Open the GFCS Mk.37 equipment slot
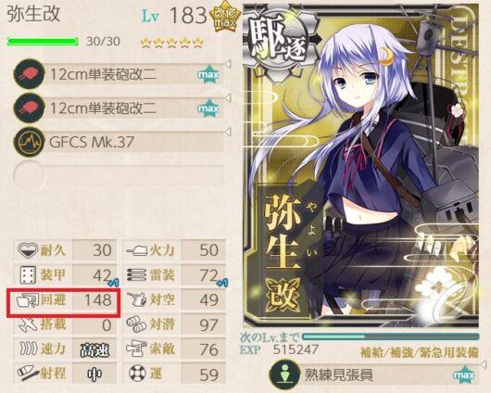Screen dimensions: 491x393 click(x=119, y=142)
